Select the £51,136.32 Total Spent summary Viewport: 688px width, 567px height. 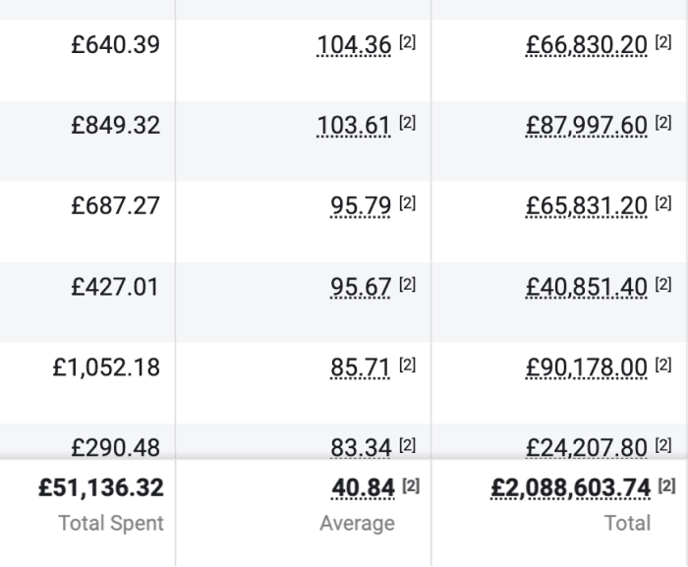click(101, 488)
